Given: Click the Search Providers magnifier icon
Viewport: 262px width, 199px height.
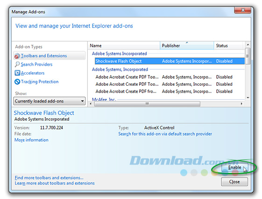Looking at the screenshot, I should pos(17,64).
